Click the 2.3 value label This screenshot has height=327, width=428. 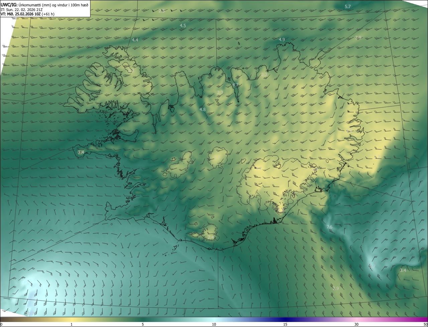[220, 92]
